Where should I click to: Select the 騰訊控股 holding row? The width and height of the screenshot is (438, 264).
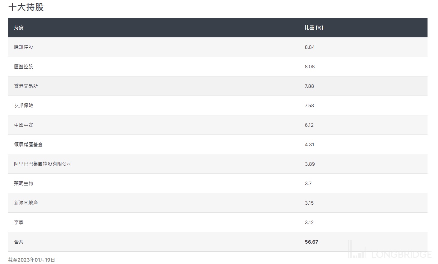24,47
